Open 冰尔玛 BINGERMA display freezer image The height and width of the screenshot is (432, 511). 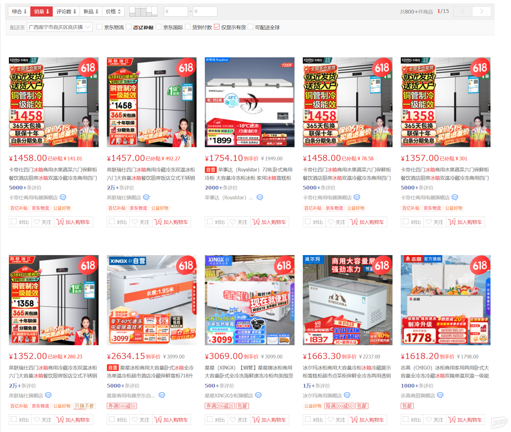pyautogui.click(x=348, y=300)
